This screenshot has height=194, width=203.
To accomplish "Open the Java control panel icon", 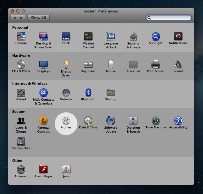I will [x=66, y=170].
